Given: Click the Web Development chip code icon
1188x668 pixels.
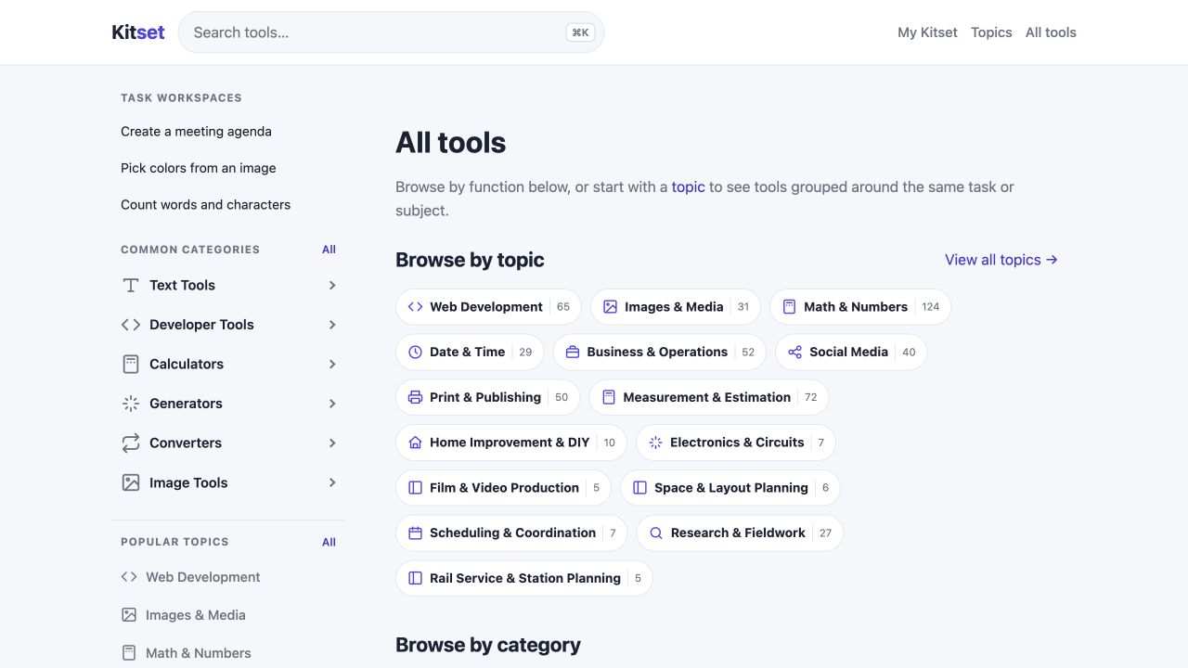Looking at the screenshot, I should pos(415,307).
